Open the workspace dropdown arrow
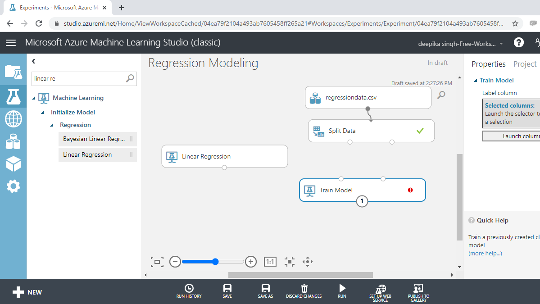This screenshot has width=540, height=304. click(x=501, y=44)
